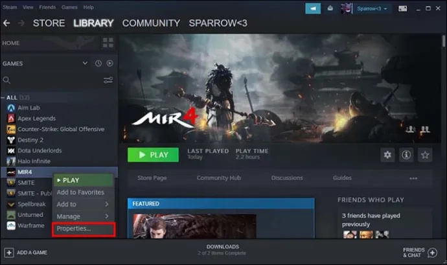This screenshot has height=265, width=447.
Task: Expand the Add to submenu
Action: coord(107,204)
